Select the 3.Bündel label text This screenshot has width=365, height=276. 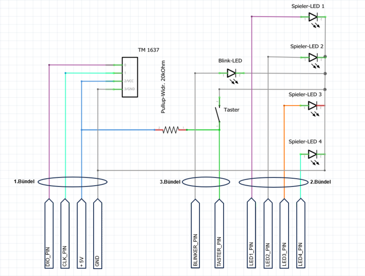[x=170, y=182]
